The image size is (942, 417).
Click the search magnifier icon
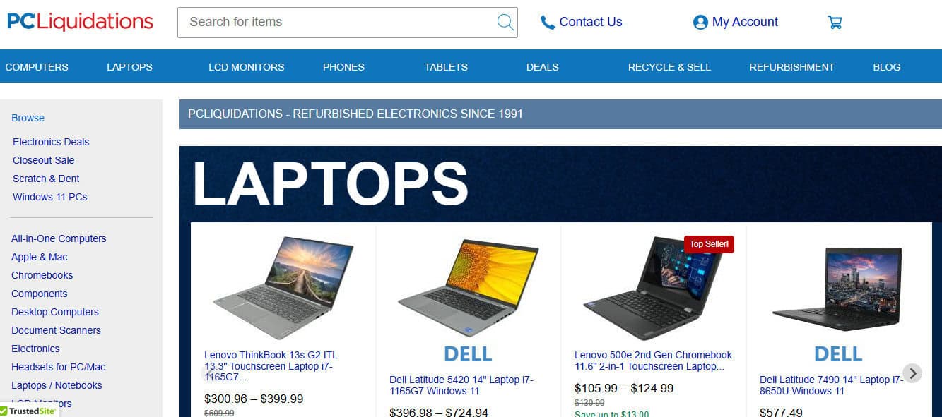point(505,23)
